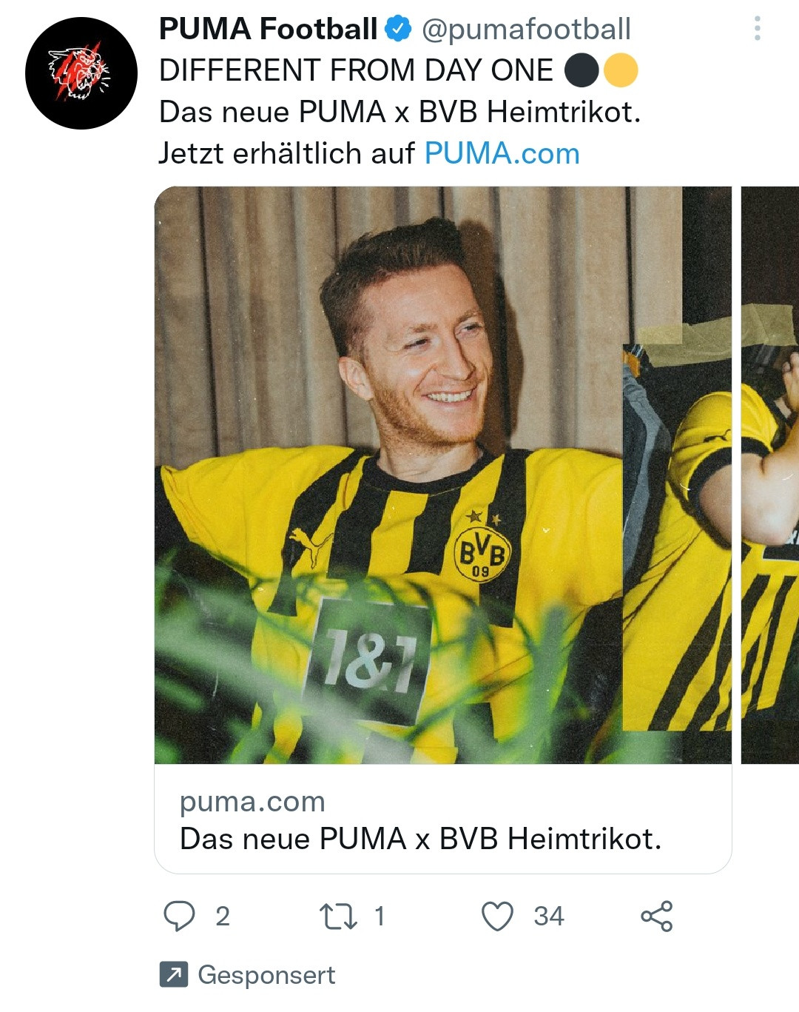Click the Gesponsert arrow icon
Image resolution: width=799 pixels, height=1012 pixels.
point(174,974)
